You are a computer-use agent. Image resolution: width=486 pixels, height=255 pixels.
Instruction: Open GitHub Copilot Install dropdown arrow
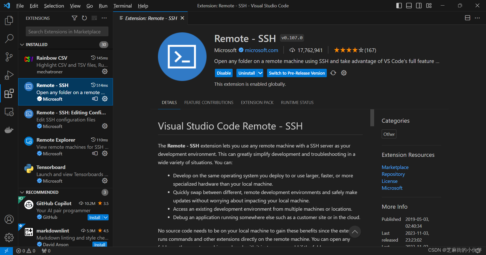[x=106, y=217]
